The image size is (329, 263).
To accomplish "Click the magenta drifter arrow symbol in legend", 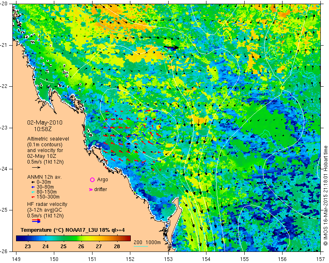I will pos(90,189).
